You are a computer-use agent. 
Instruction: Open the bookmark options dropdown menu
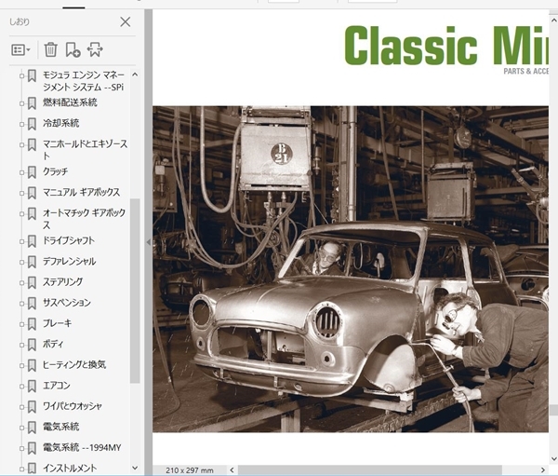pos(20,49)
